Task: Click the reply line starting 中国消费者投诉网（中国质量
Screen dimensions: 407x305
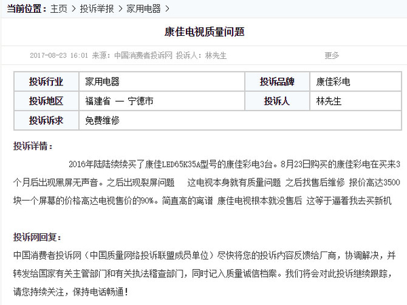Action: click(x=205, y=256)
